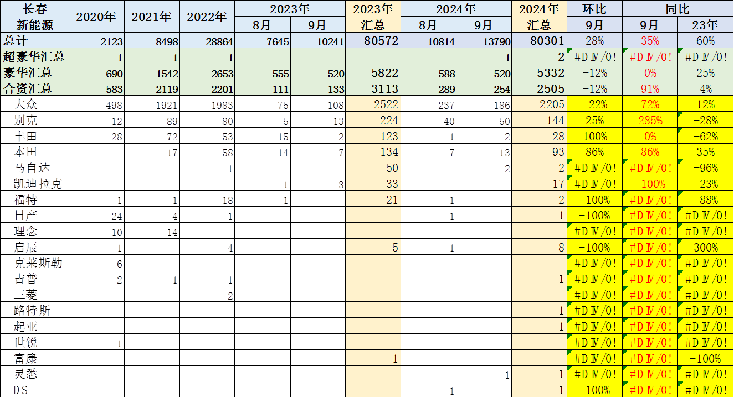
Task: Select the 2023 summary cell showing 2522
Action: [x=373, y=104]
